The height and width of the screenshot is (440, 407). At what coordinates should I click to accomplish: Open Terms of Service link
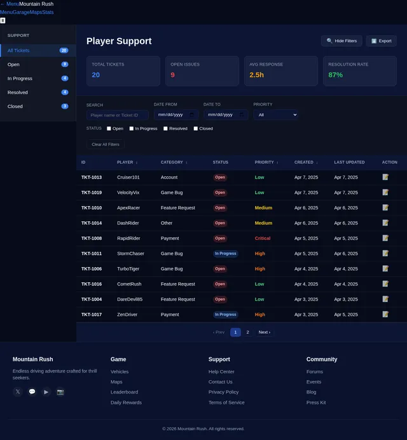[x=226, y=402]
